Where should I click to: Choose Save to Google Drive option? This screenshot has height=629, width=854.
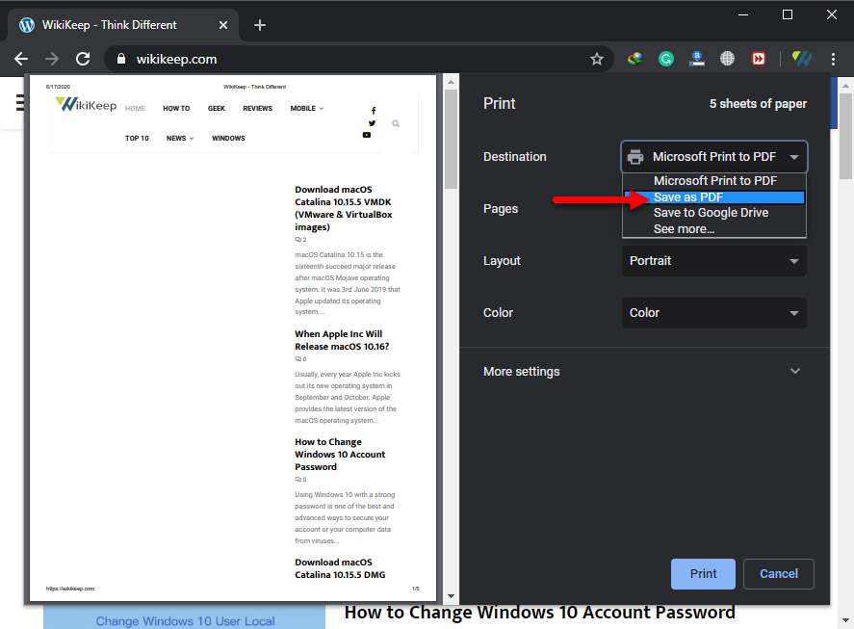coord(714,213)
